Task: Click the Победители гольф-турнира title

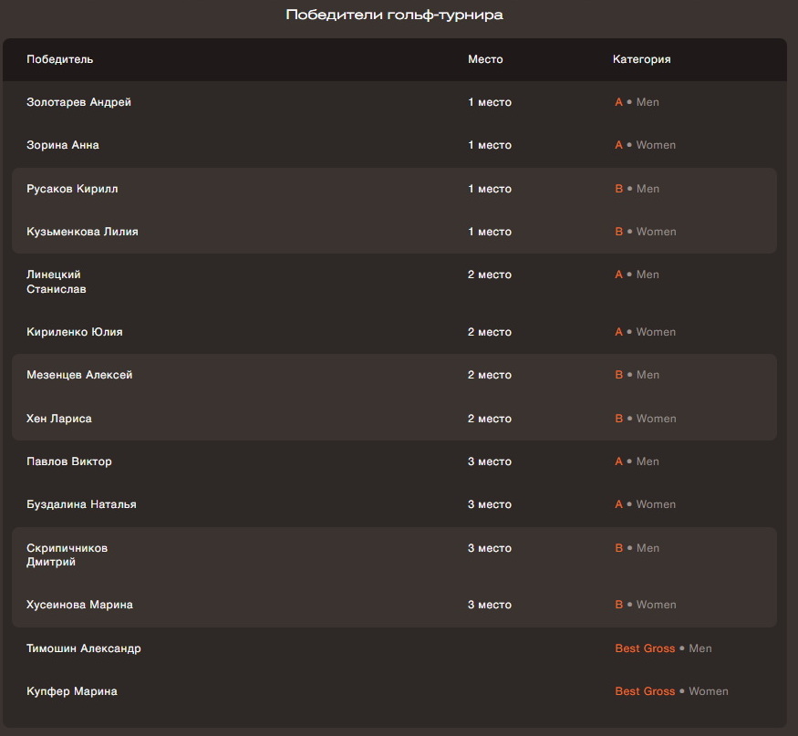Action: coord(394,15)
